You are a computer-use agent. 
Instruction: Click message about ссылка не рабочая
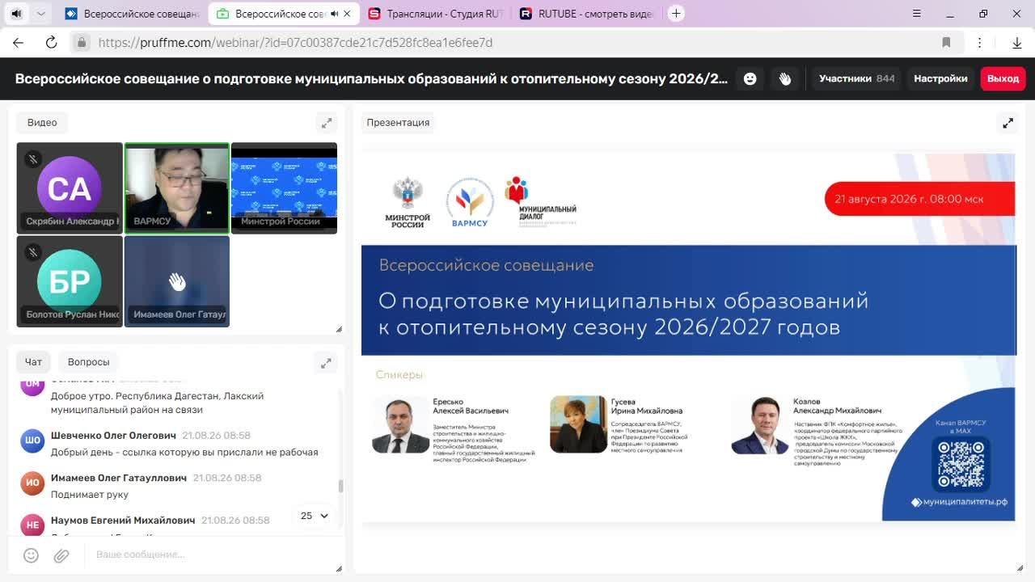coord(184,453)
